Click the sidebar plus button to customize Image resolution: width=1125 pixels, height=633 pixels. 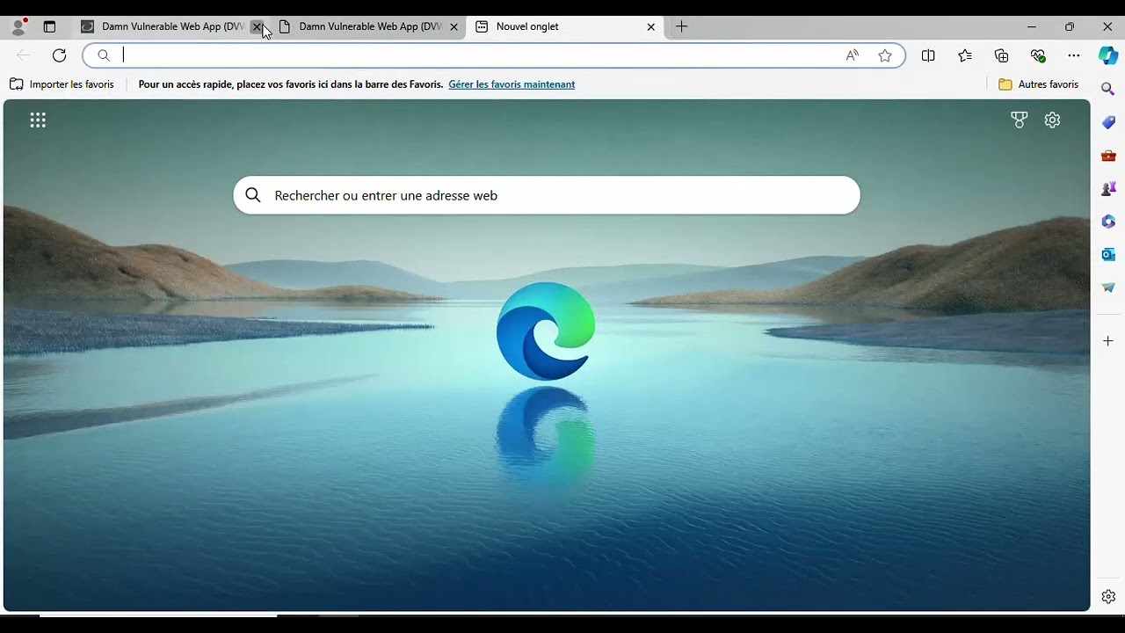point(1108,341)
